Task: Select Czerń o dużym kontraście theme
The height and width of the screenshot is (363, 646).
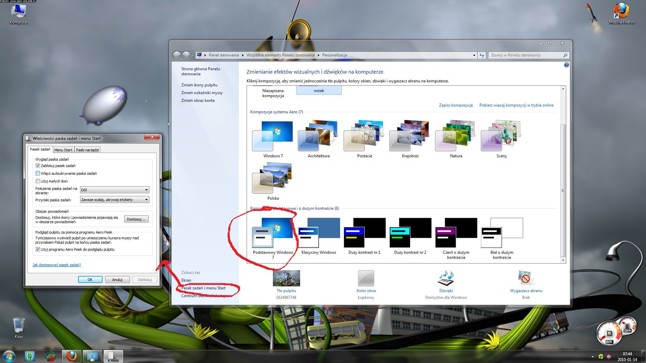Action: (x=456, y=238)
